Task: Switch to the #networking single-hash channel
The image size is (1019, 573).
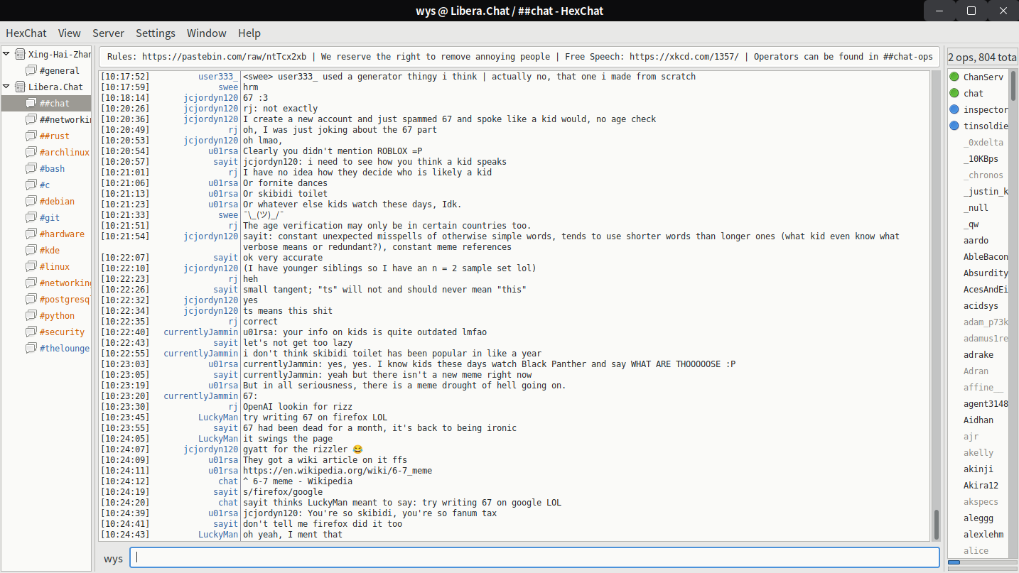Action: tap(65, 283)
